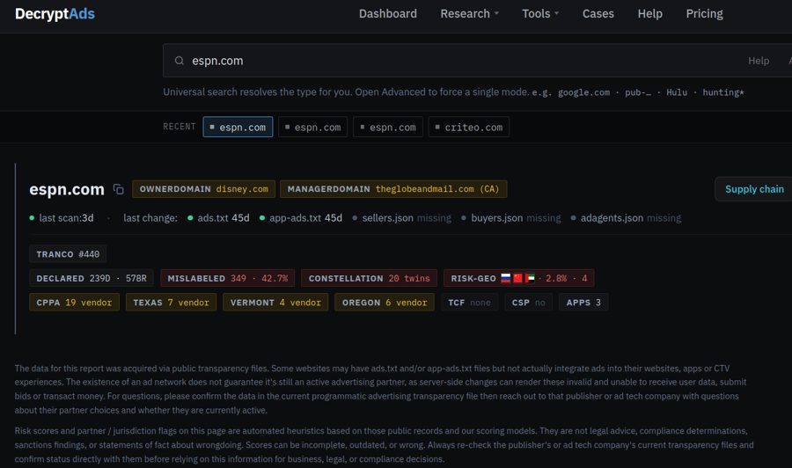This screenshot has width=792, height=468.
Task: Open the Dashboard page
Action: (x=388, y=13)
